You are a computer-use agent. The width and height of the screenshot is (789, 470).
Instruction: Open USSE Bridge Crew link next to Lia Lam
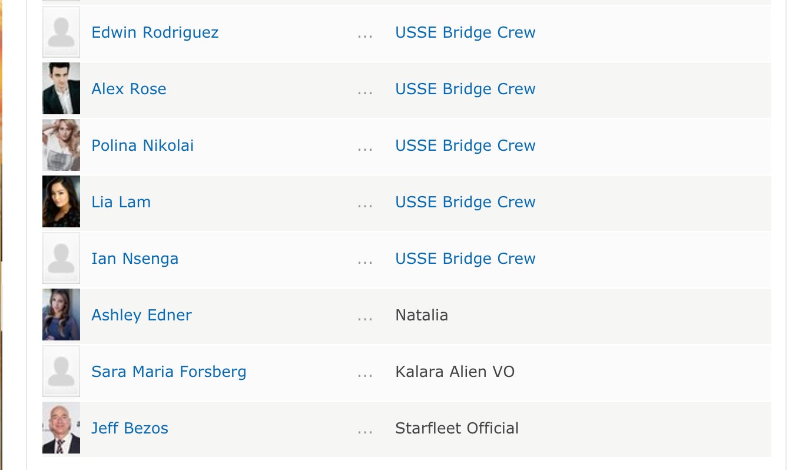pyautogui.click(x=465, y=202)
